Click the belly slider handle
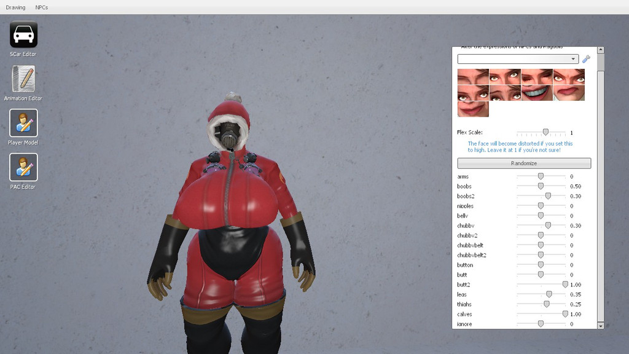The image size is (629, 354). (x=541, y=216)
